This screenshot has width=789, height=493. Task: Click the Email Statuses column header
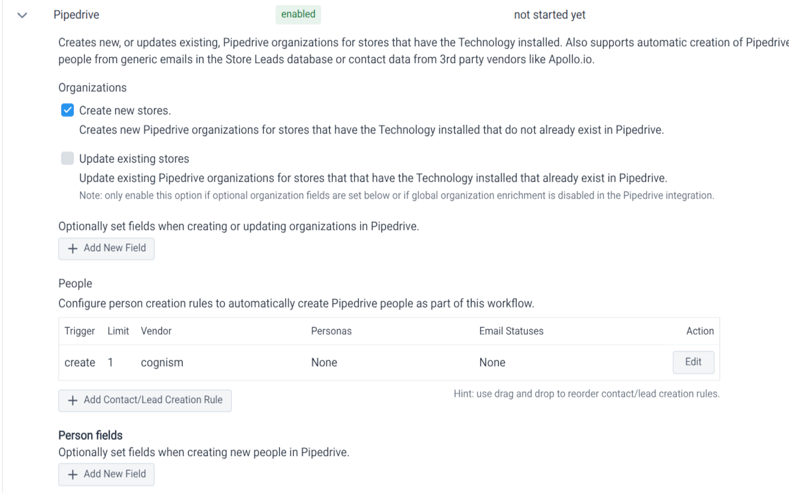(511, 331)
